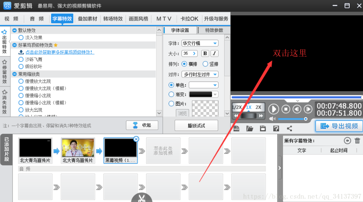Image resolution: width=363 pixels, height=202 pixels.
Task: Collapse the common zoom effects group
Action: tap(14, 74)
